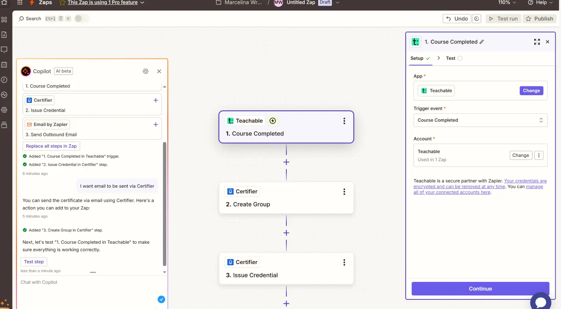Open manage all connected accounts link

[x=478, y=189]
